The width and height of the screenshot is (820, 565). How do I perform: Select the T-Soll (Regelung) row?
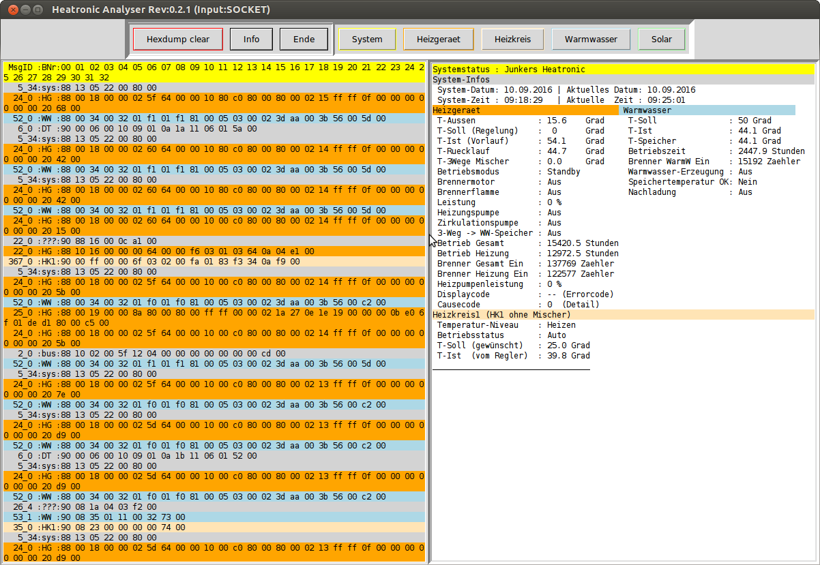(521, 131)
